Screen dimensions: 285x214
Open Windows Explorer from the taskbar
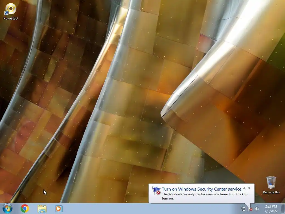coord(42,208)
